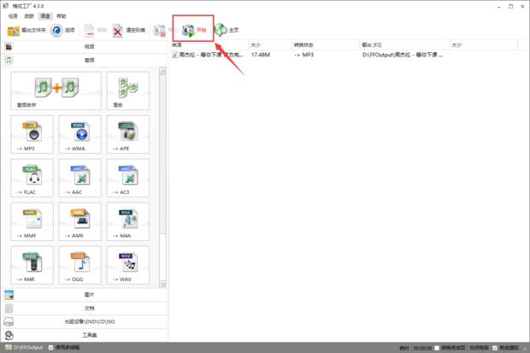
Task: Select the -> FLAC format icon
Action: 32,177
